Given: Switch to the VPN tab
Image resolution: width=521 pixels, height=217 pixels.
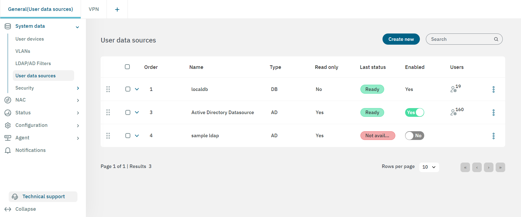Looking at the screenshot, I should pos(94,9).
